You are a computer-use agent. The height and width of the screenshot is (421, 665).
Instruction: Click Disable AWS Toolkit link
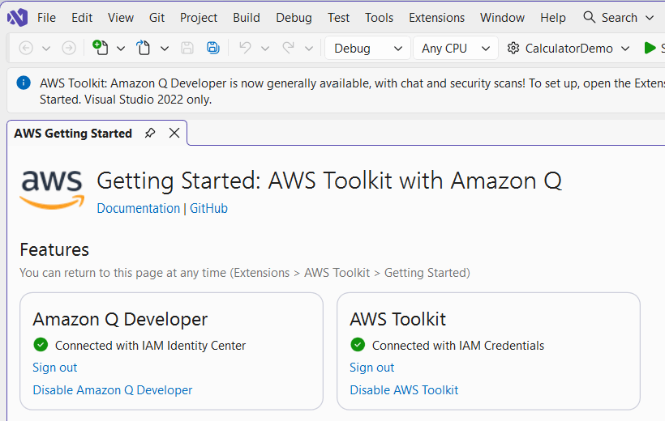(404, 390)
